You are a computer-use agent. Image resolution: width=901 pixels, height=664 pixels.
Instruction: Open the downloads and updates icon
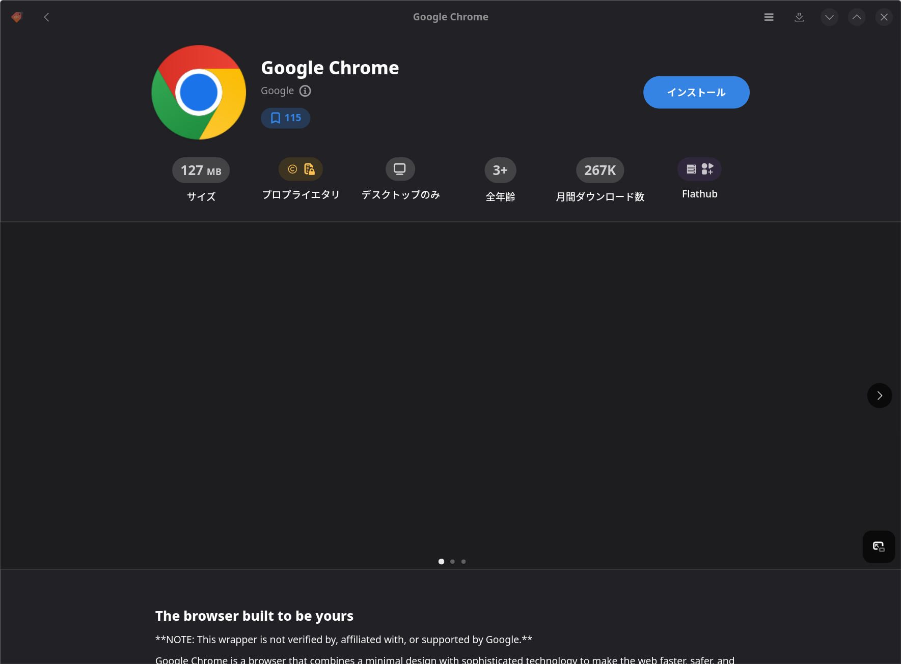tap(799, 17)
